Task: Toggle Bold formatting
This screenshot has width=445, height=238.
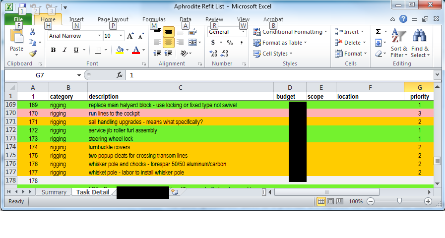Action: click(53, 50)
